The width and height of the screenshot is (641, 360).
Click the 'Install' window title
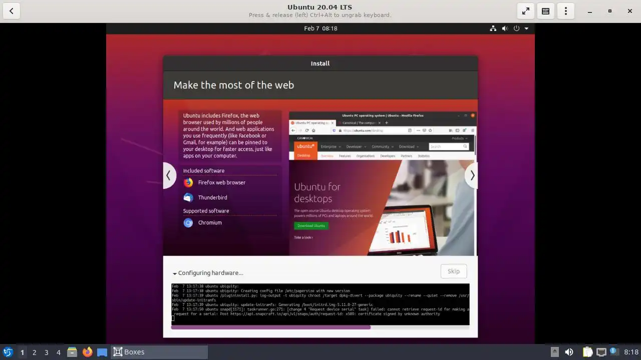(x=320, y=63)
